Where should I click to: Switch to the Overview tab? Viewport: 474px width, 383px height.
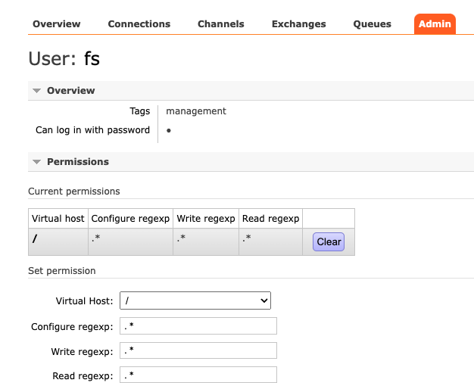57,24
